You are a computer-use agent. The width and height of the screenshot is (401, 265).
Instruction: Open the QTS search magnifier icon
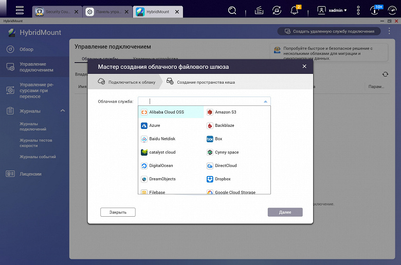(232, 10)
